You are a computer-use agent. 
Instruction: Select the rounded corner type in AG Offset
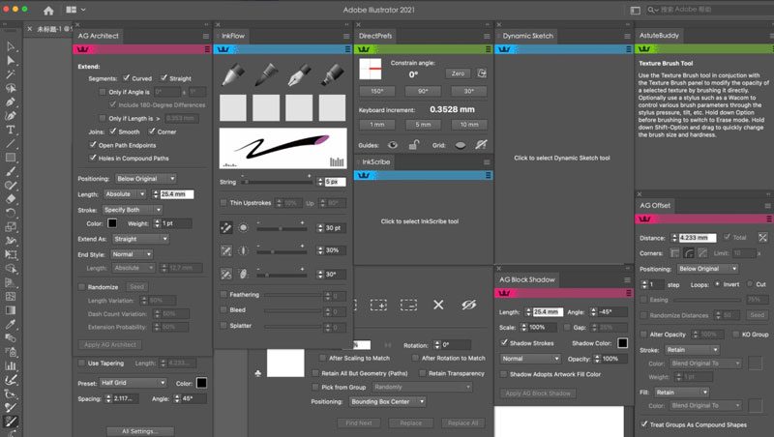689,253
